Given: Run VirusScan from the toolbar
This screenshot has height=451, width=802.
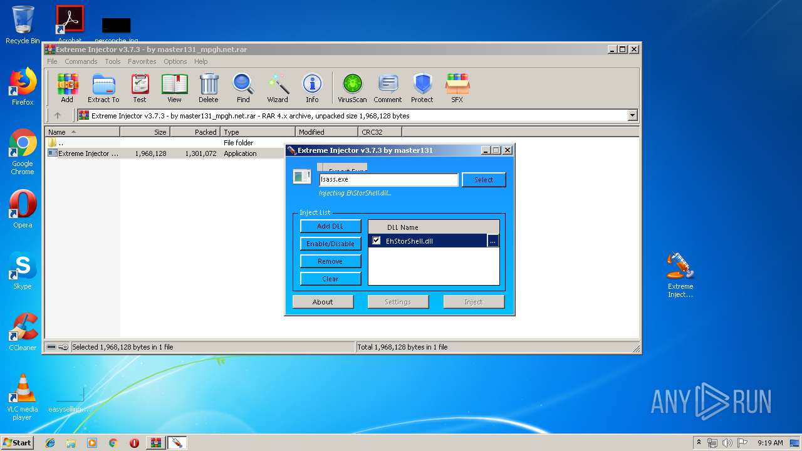Looking at the screenshot, I should 352,88.
